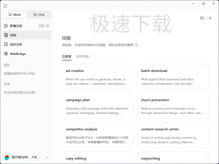Screen dimensions: 219x164
Task: Click the WebBridge compass icon
Action: coord(6,54)
